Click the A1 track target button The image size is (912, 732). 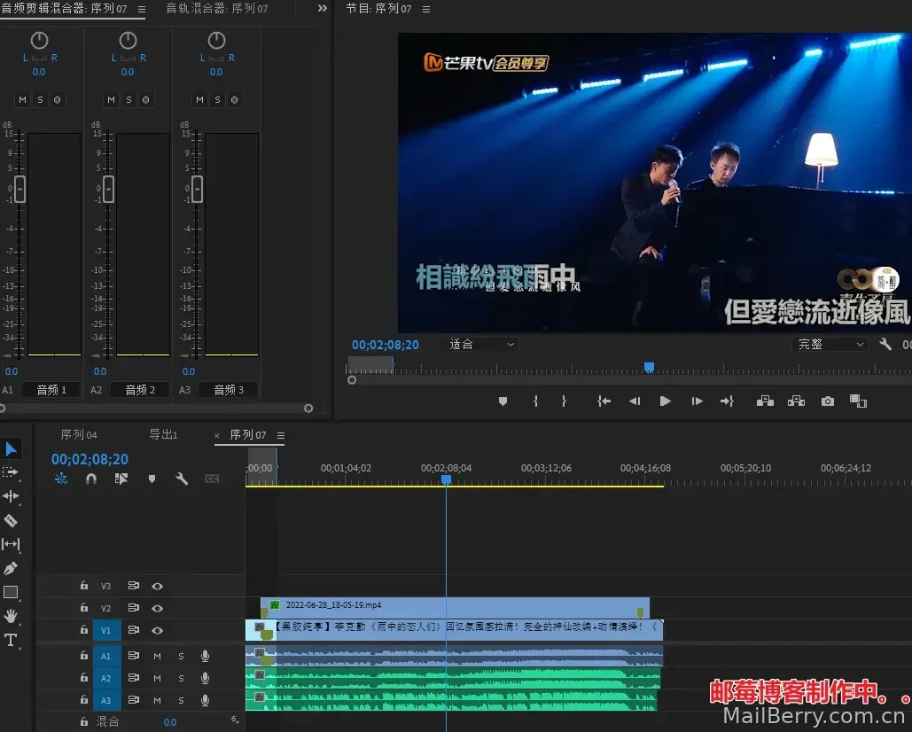click(105, 656)
